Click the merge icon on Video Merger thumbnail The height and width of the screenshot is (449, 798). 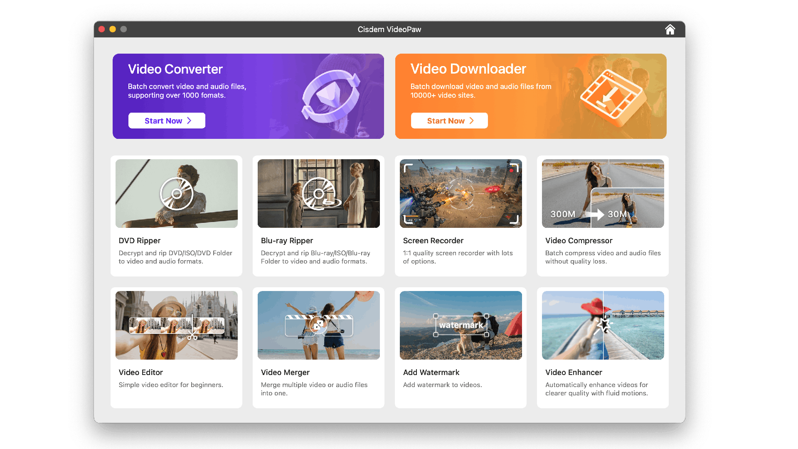pyautogui.click(x=318, y=325)
